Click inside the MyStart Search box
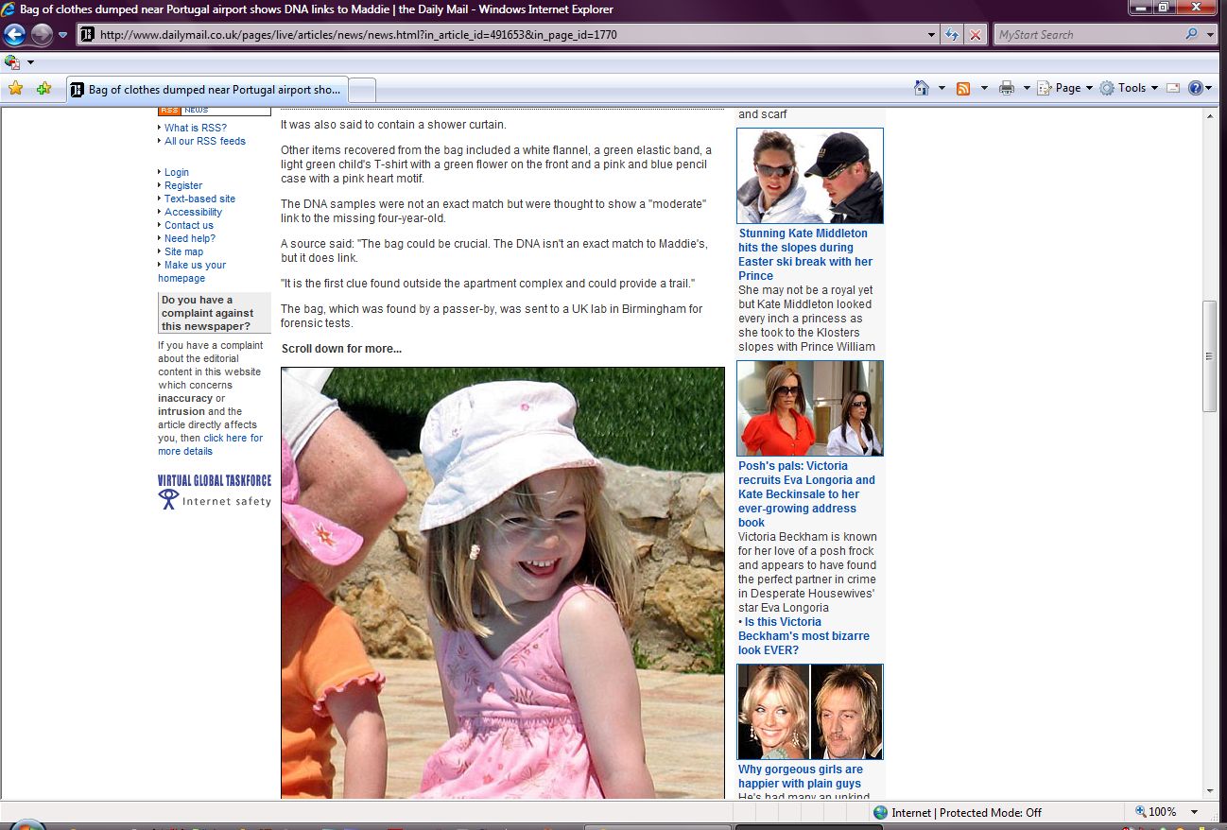This screenshot has width=1227, height=830. (1085, 35)
